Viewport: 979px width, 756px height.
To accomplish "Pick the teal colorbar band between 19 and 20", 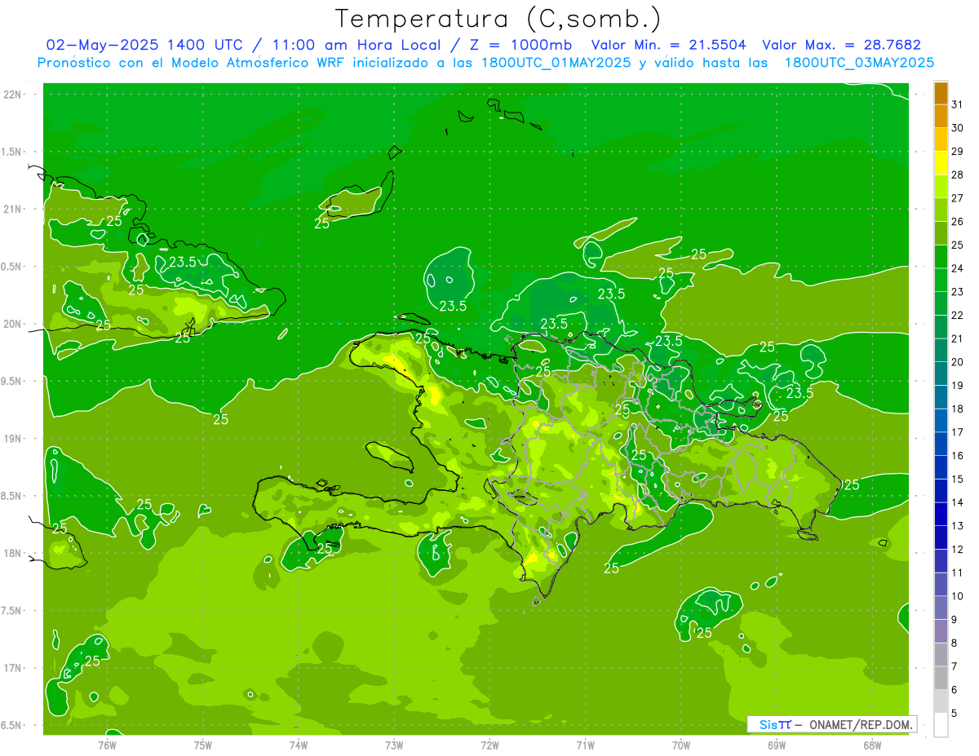I will coord(941,374).
